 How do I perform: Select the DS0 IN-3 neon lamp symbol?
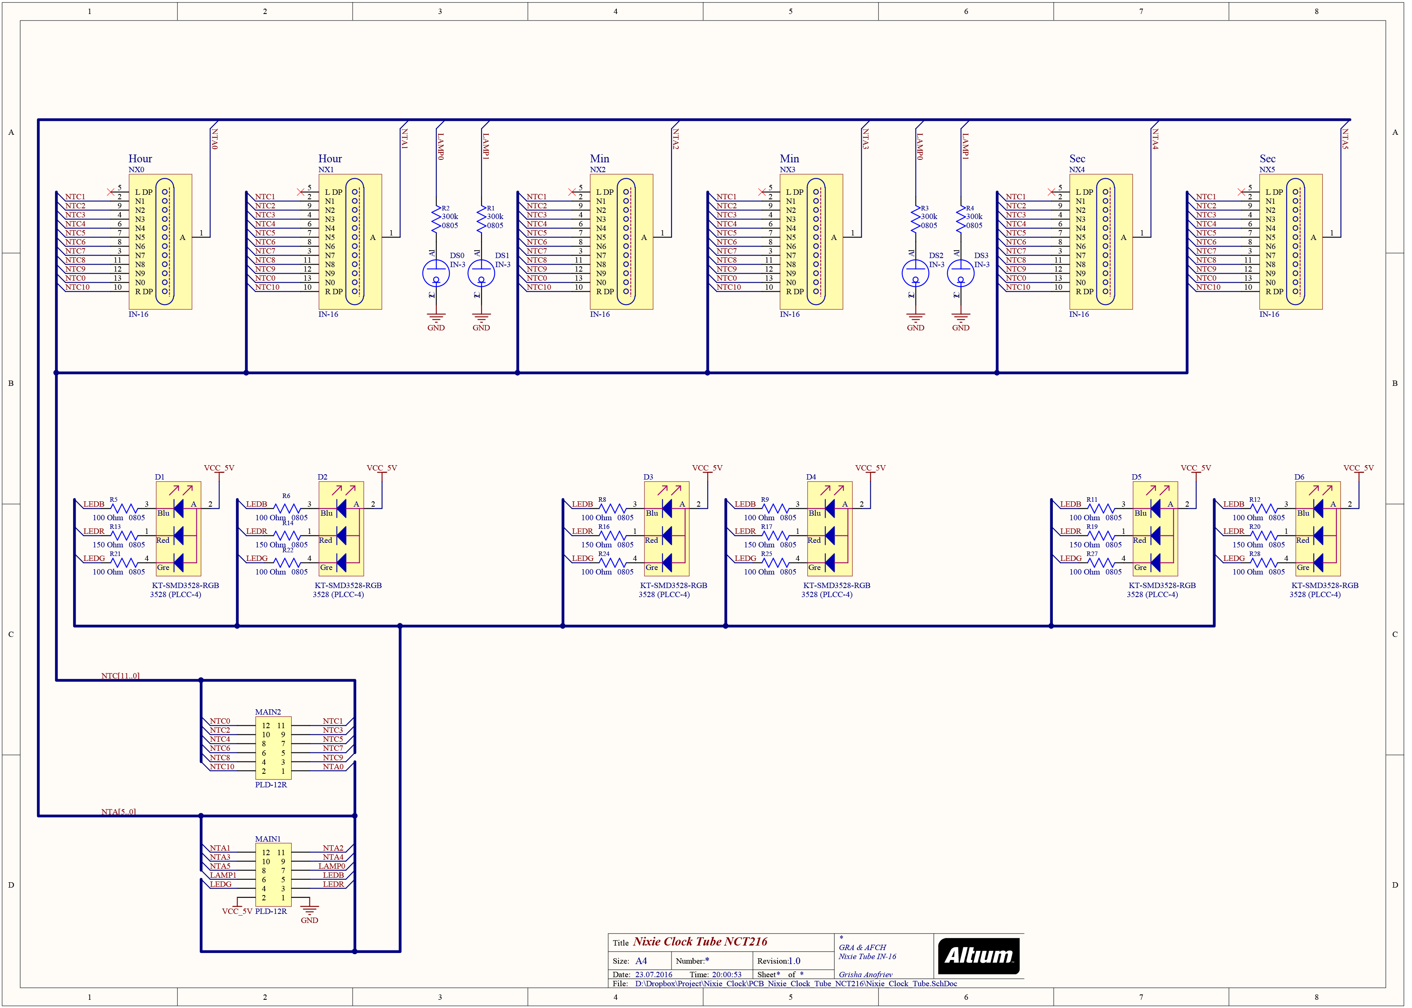pyautogui.click(x=436, y=273)
